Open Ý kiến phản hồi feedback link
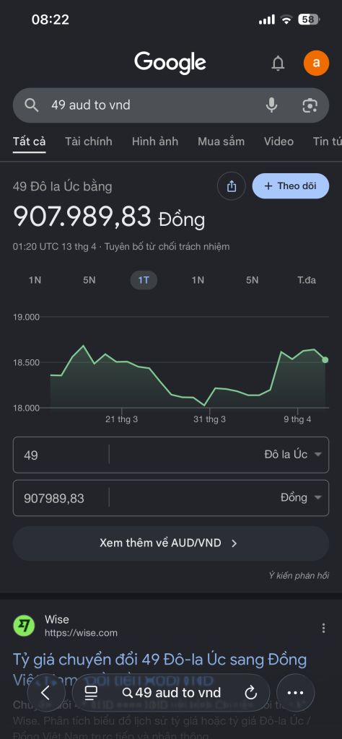Image resolution: width=342 pixels, height=739 pixels. [299, 575]
